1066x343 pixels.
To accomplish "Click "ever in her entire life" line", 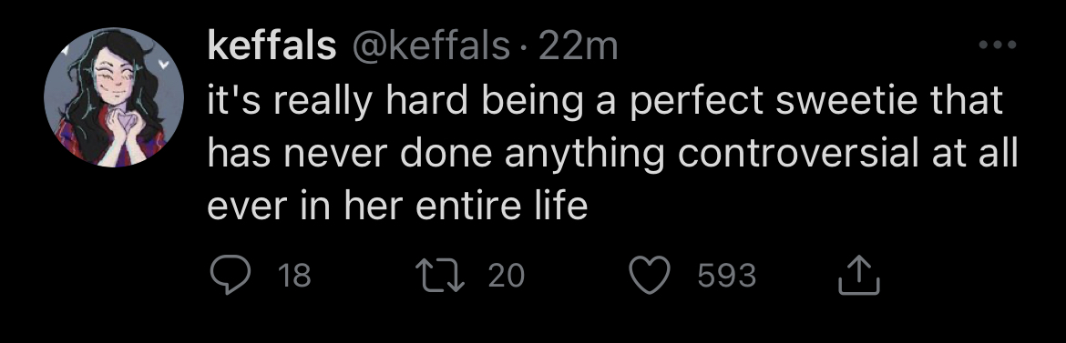I will (x=397, y=207).
